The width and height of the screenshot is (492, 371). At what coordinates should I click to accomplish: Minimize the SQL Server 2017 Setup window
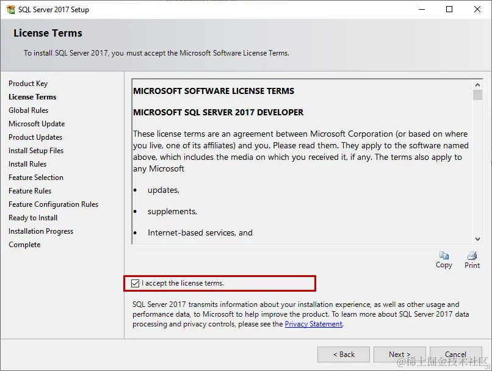[422, 9]
